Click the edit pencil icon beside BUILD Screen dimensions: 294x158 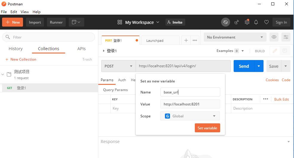click(x=275, y=51)
